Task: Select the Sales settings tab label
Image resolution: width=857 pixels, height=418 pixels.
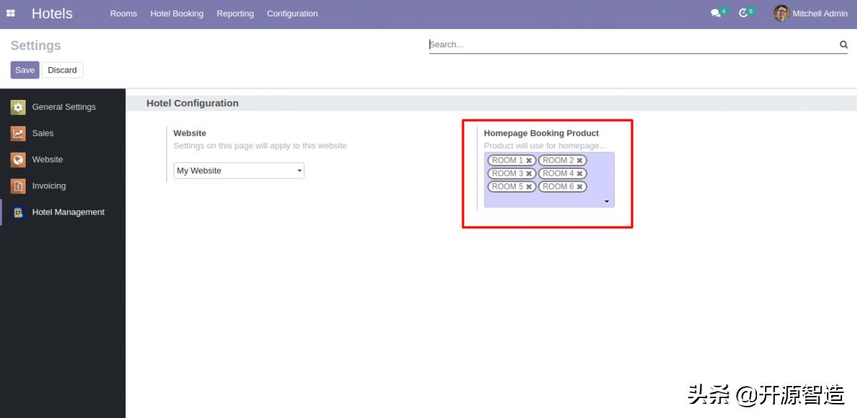Action: point(43,133)
